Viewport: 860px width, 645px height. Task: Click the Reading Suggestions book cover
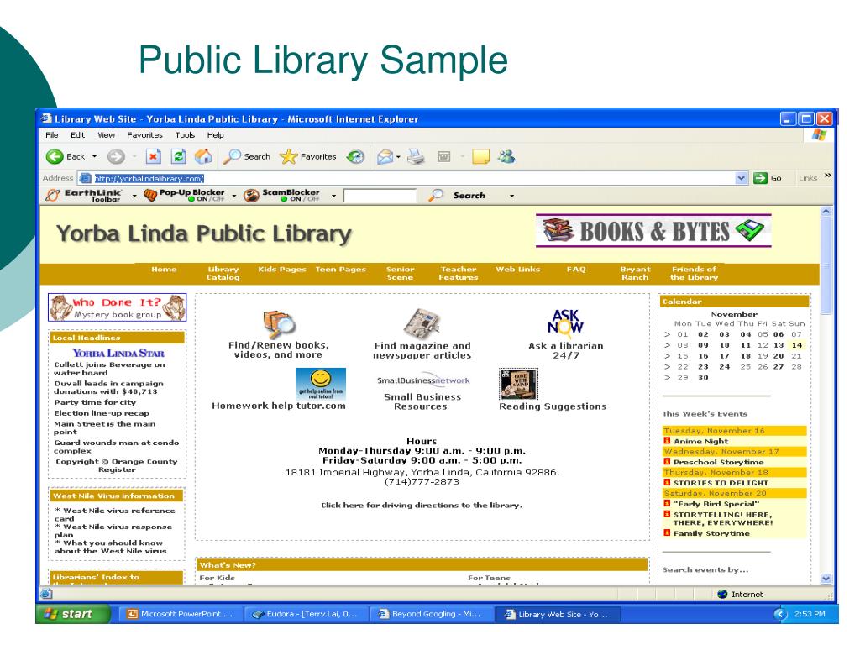[x=518, y=385]
